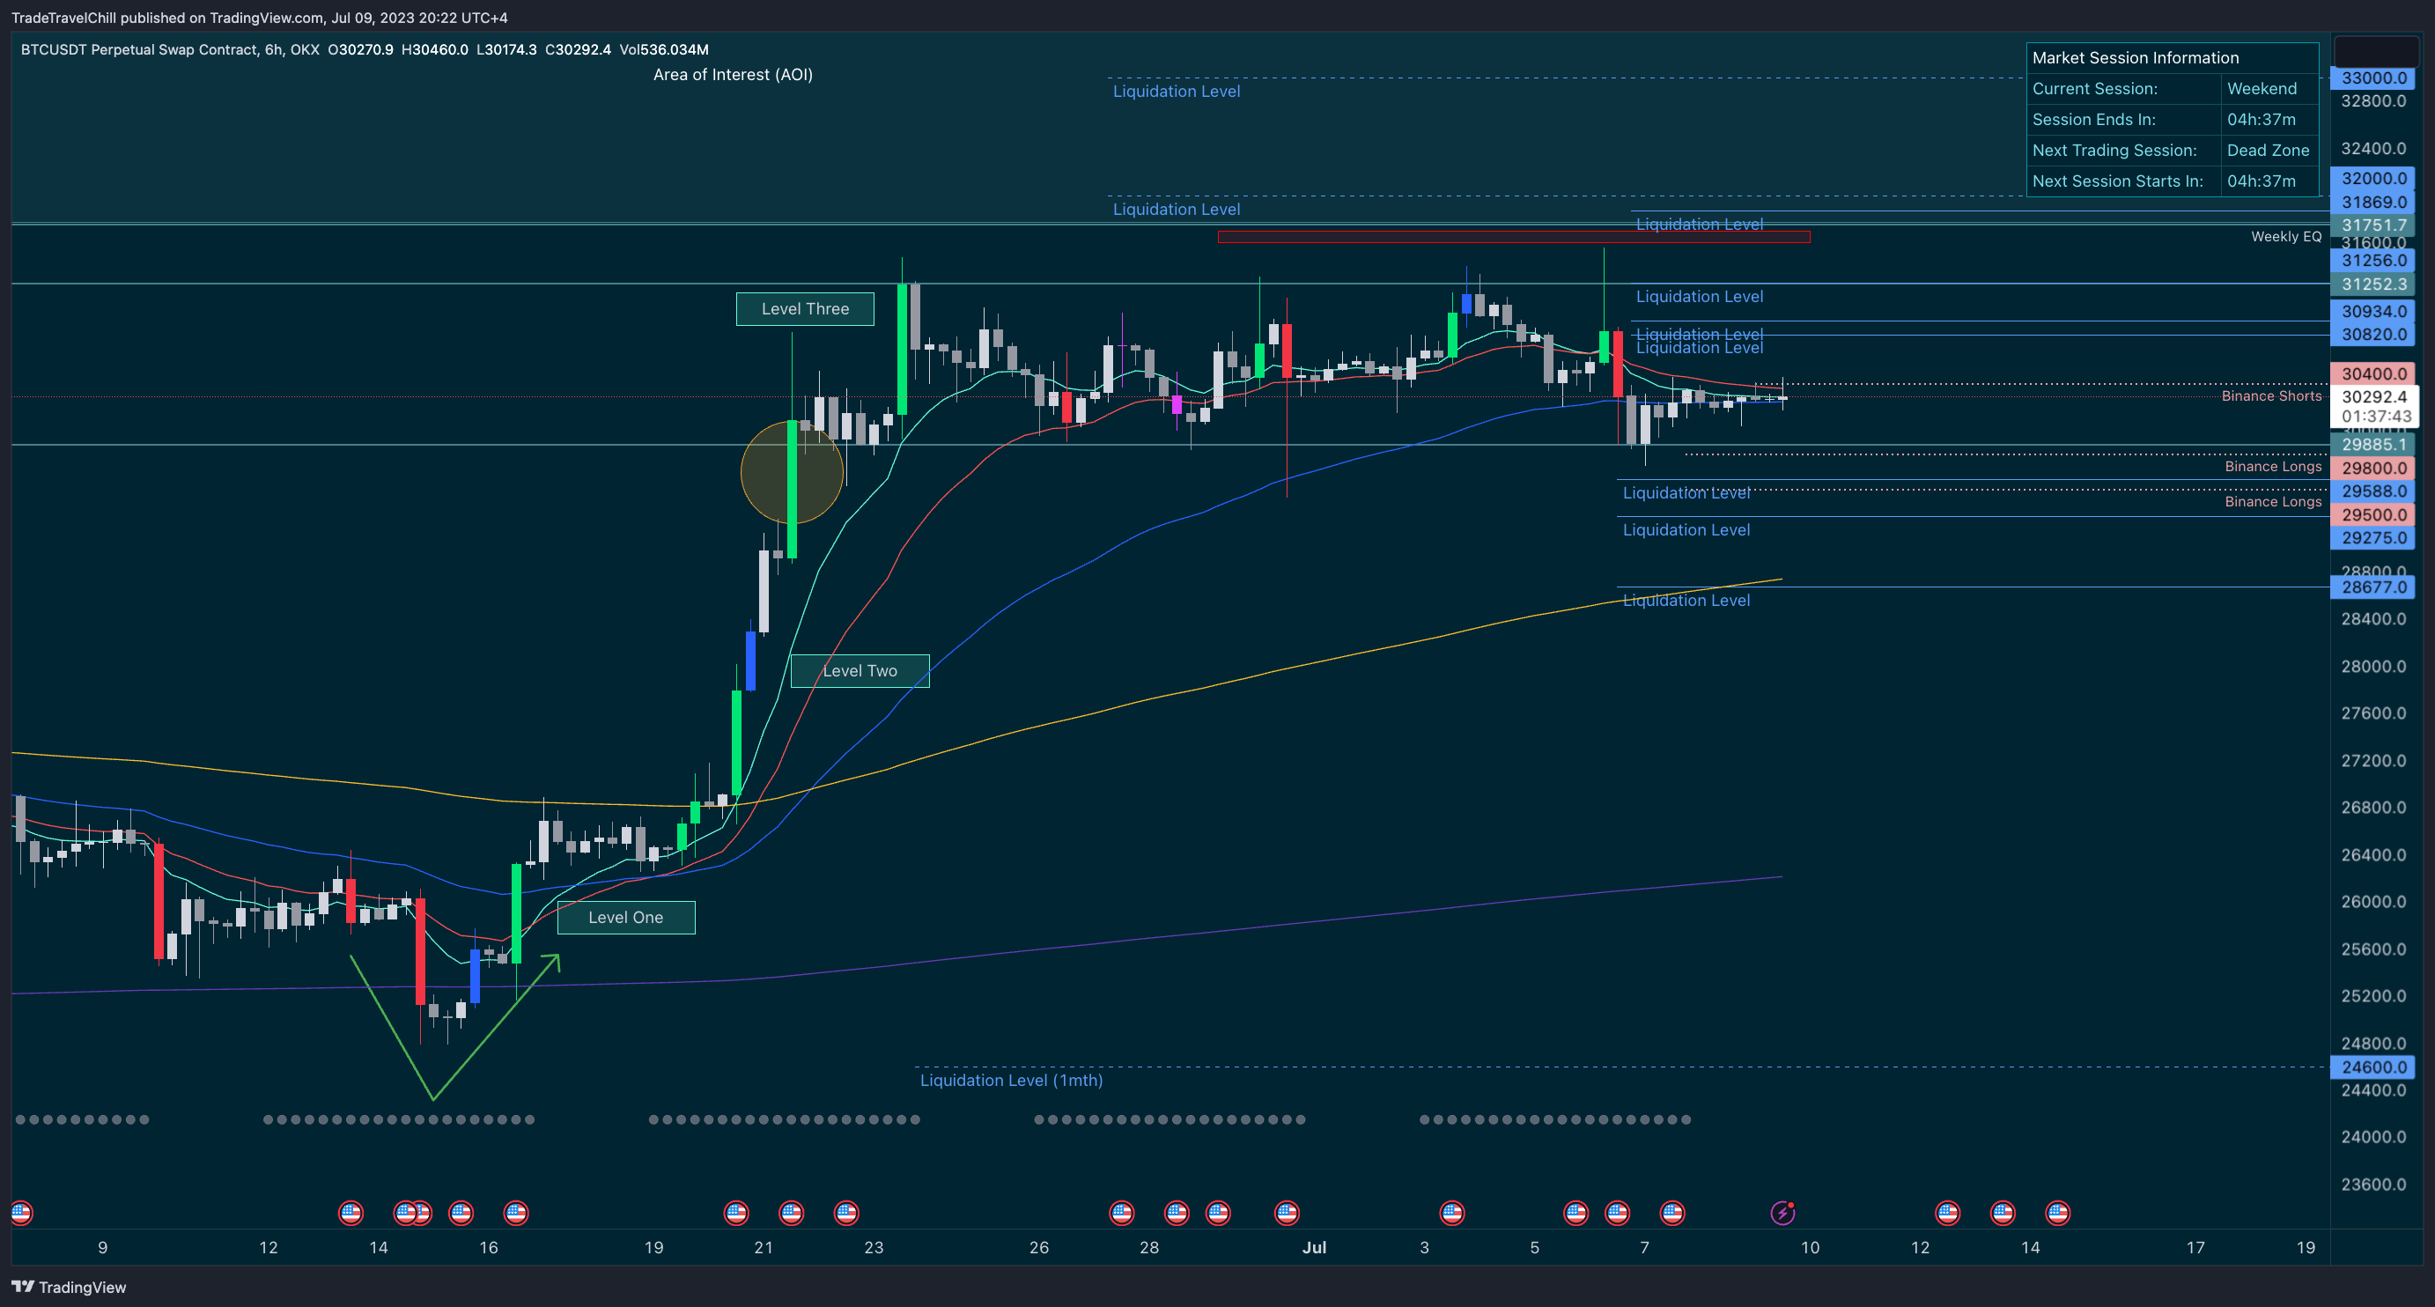Screen dimensions: 2435x1307
Task: Click the Liquidation Level (1mth) label
Action: click(1012, 1080)
